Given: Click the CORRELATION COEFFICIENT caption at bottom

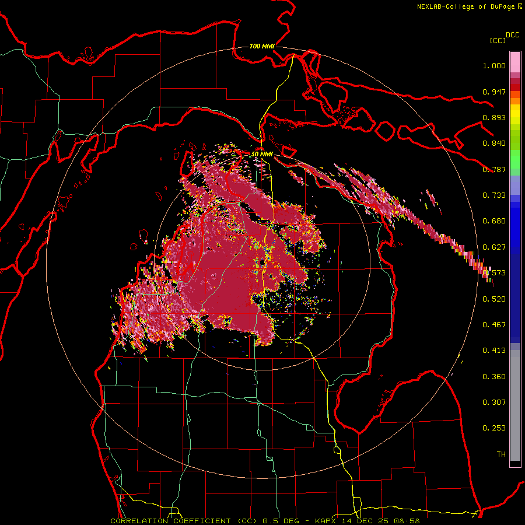Looking at the screenshot, I should click(265, 521).
